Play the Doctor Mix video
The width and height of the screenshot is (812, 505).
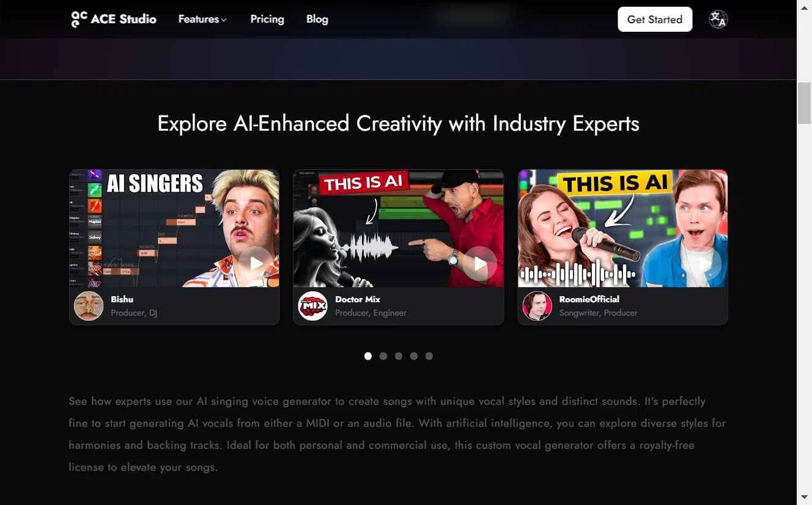480,263
